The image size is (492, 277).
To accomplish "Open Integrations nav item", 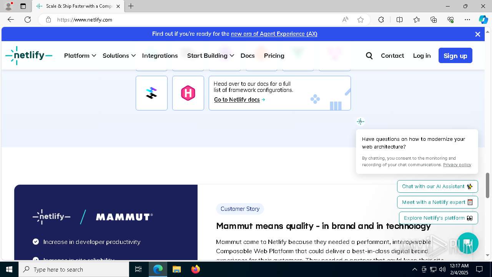I will [160, 56].
